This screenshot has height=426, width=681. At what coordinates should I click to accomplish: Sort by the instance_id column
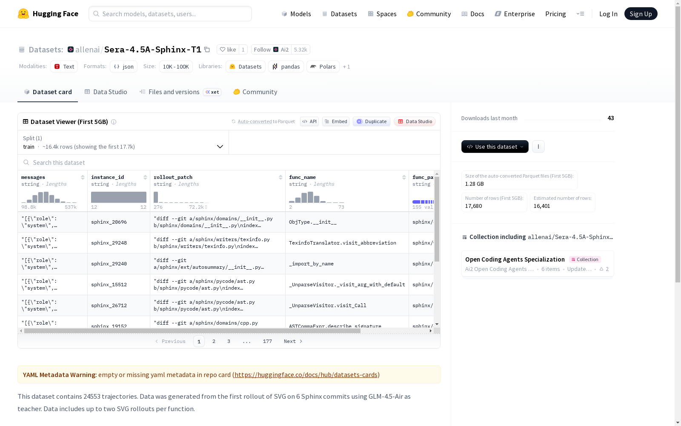145,177
